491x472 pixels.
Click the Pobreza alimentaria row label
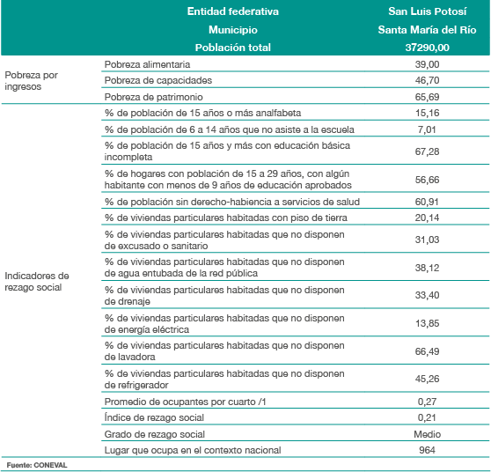147,64
